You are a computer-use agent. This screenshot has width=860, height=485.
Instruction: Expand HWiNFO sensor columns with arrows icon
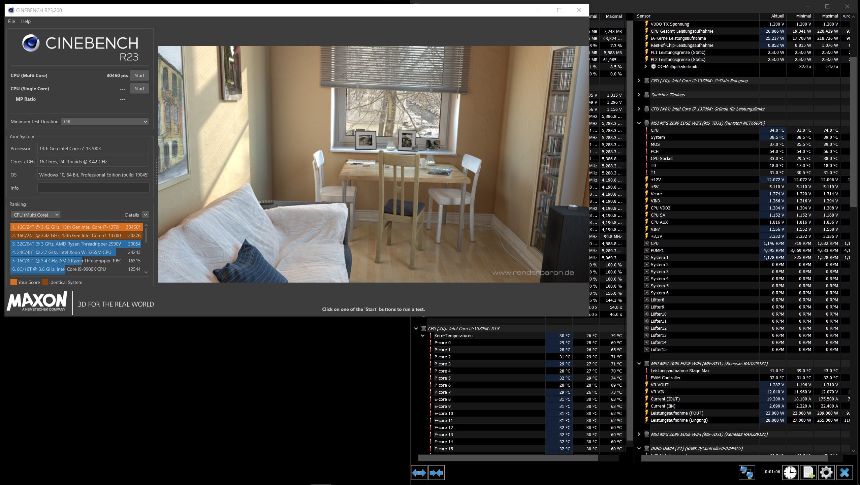(419, 473)
